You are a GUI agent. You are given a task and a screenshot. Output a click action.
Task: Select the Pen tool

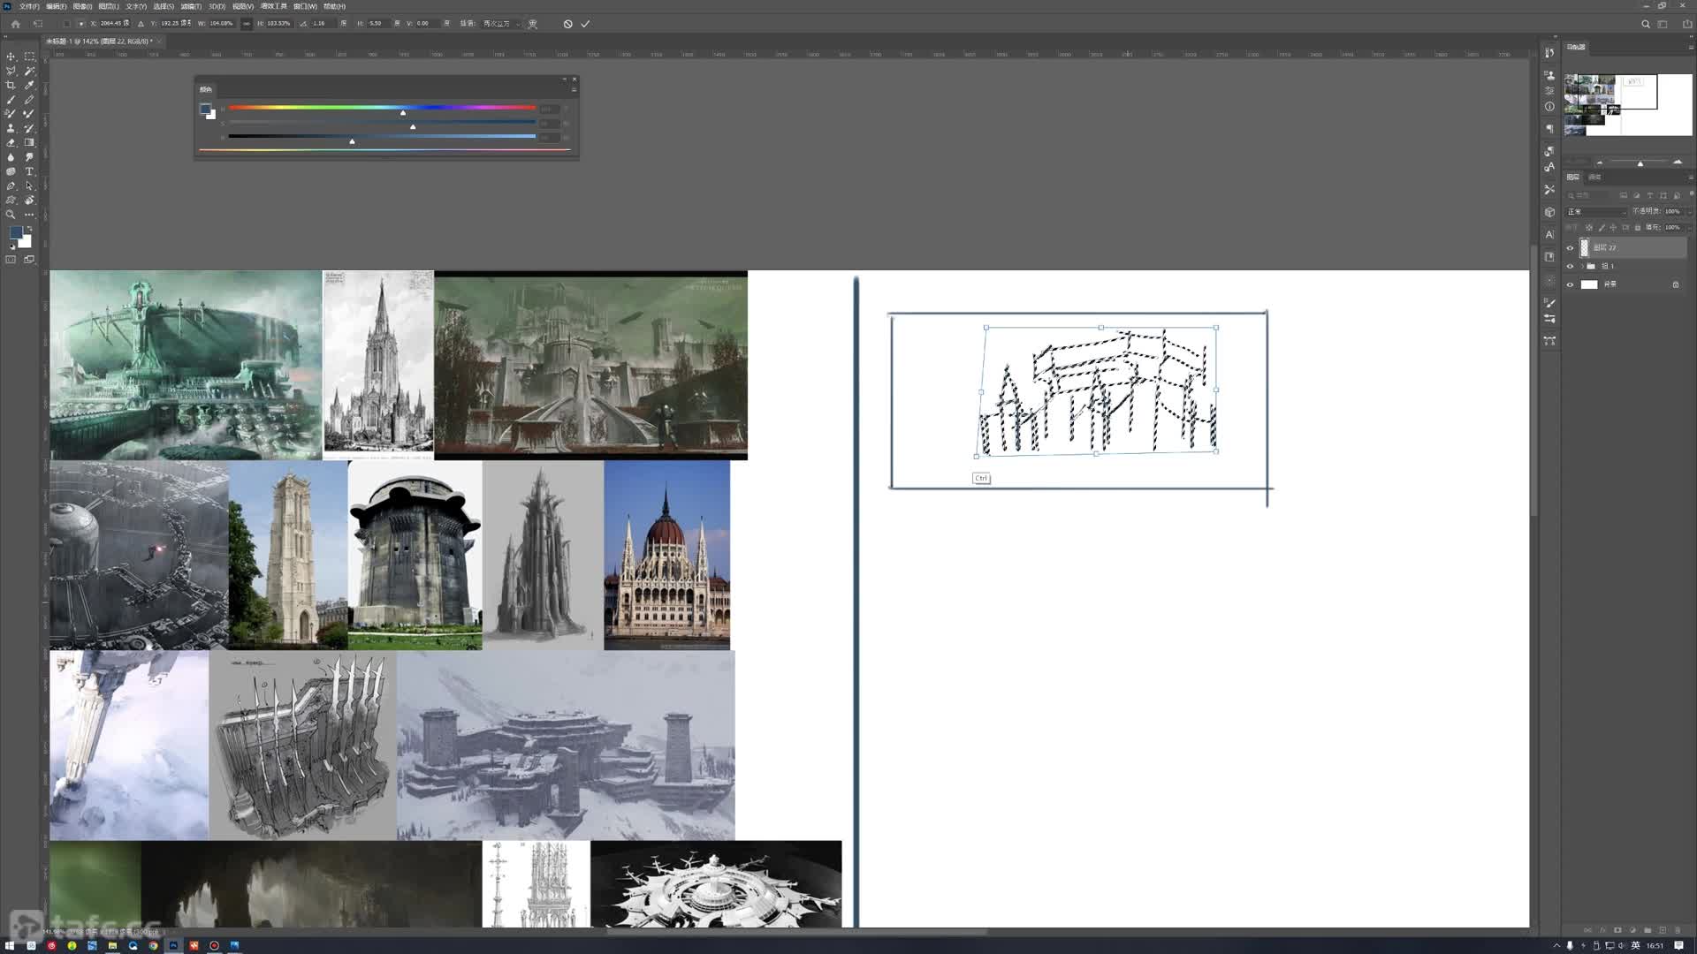click(x=11, y=185)
